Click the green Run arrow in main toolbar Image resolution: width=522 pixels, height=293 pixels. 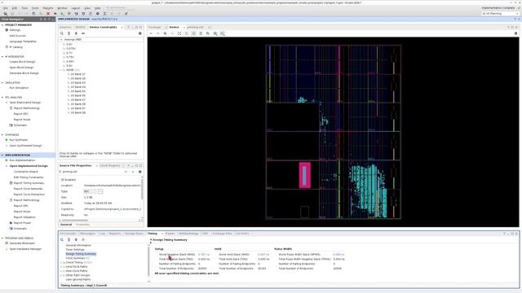[x=62, y=14]
